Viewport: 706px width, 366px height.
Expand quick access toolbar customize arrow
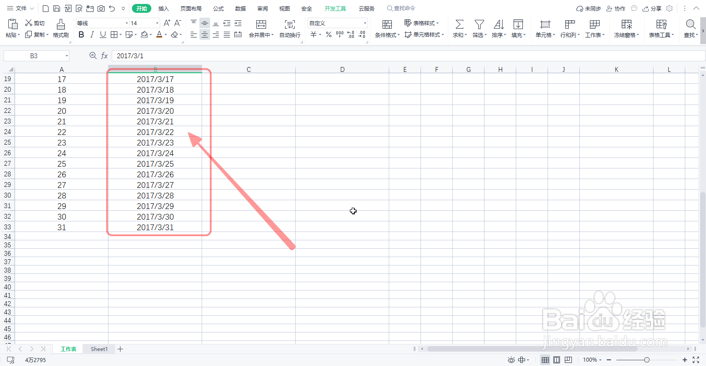click(123, 8)
